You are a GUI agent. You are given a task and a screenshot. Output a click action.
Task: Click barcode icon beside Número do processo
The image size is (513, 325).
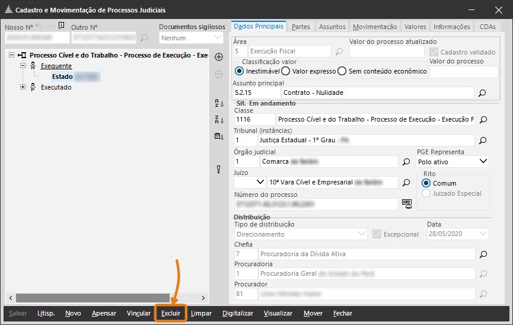point(406,203)
